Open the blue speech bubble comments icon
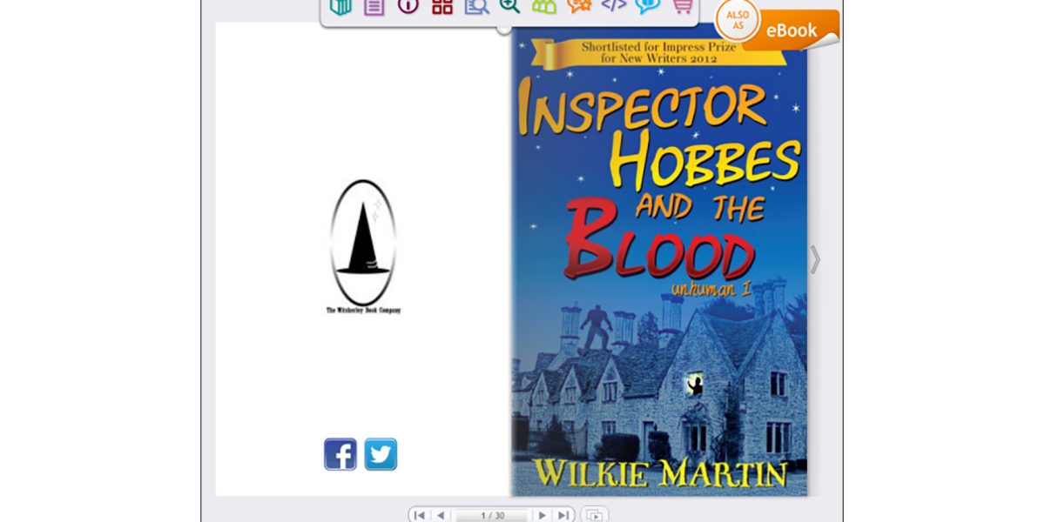This screenshot has height=522, width=1045. click(x=648, y=5)
